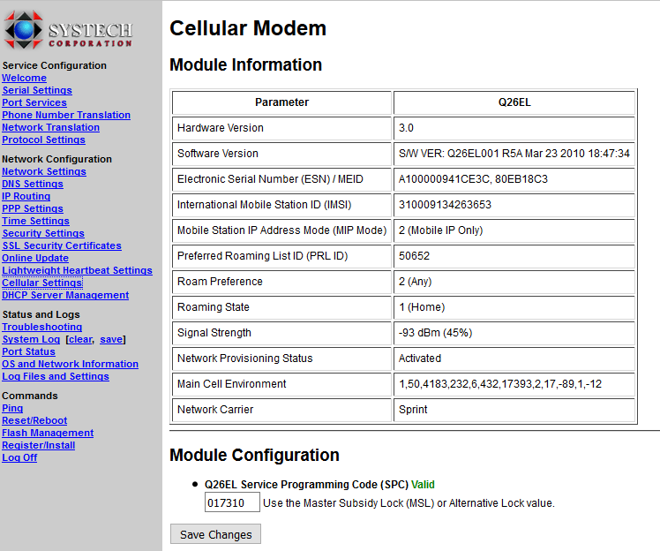Open Security Settings link
The image size is (660, 551).
point(43,233)
